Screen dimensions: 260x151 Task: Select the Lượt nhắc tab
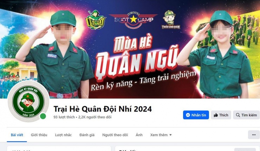pyautogui.click(x=63, y=135)
